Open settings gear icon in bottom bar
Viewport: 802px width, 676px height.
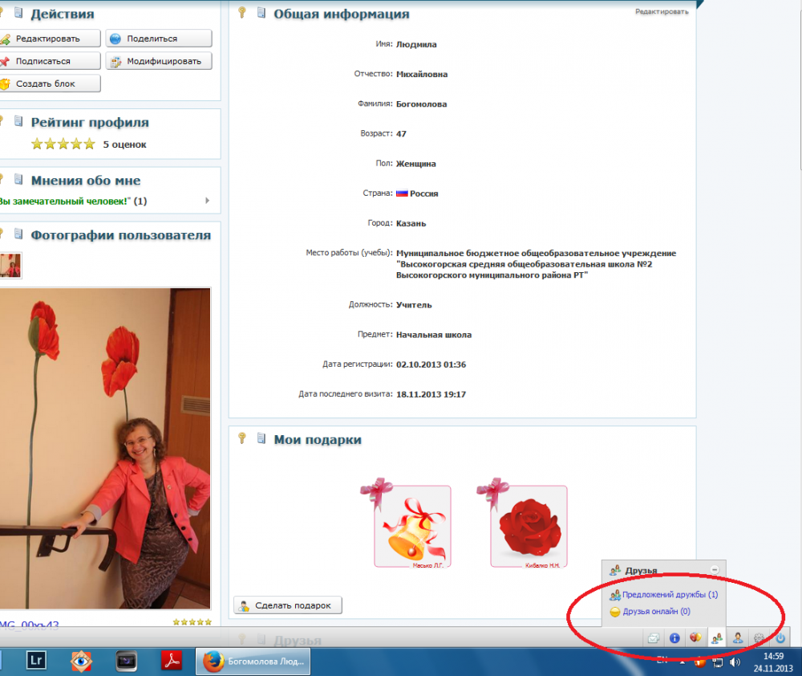(x=759, y=638)
